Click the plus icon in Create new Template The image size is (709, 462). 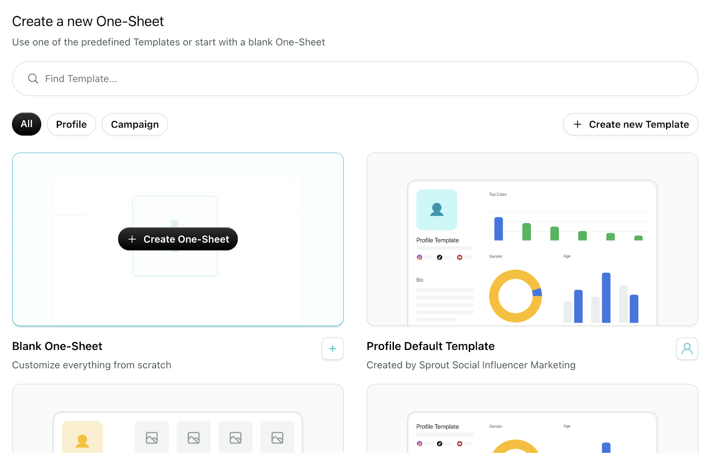tap(577, 124)
